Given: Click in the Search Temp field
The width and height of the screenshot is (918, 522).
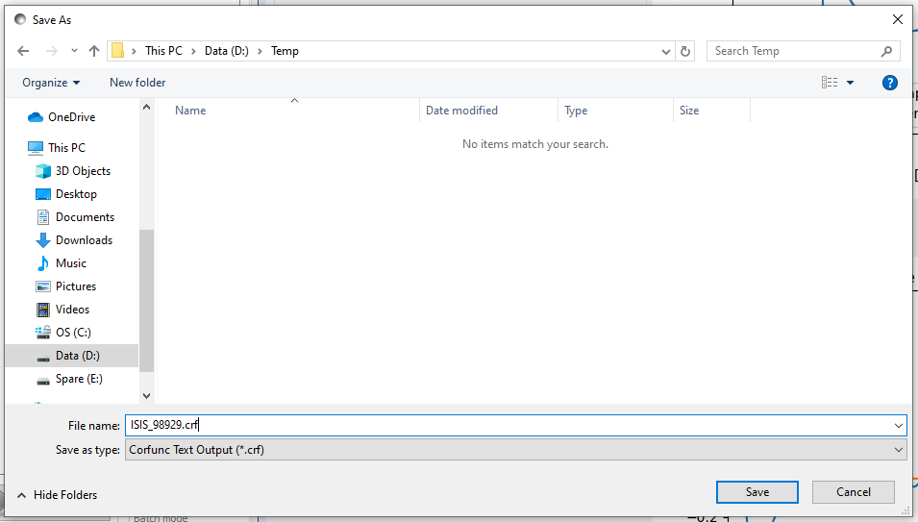Looking at the screenshot, I should point(793,51).
